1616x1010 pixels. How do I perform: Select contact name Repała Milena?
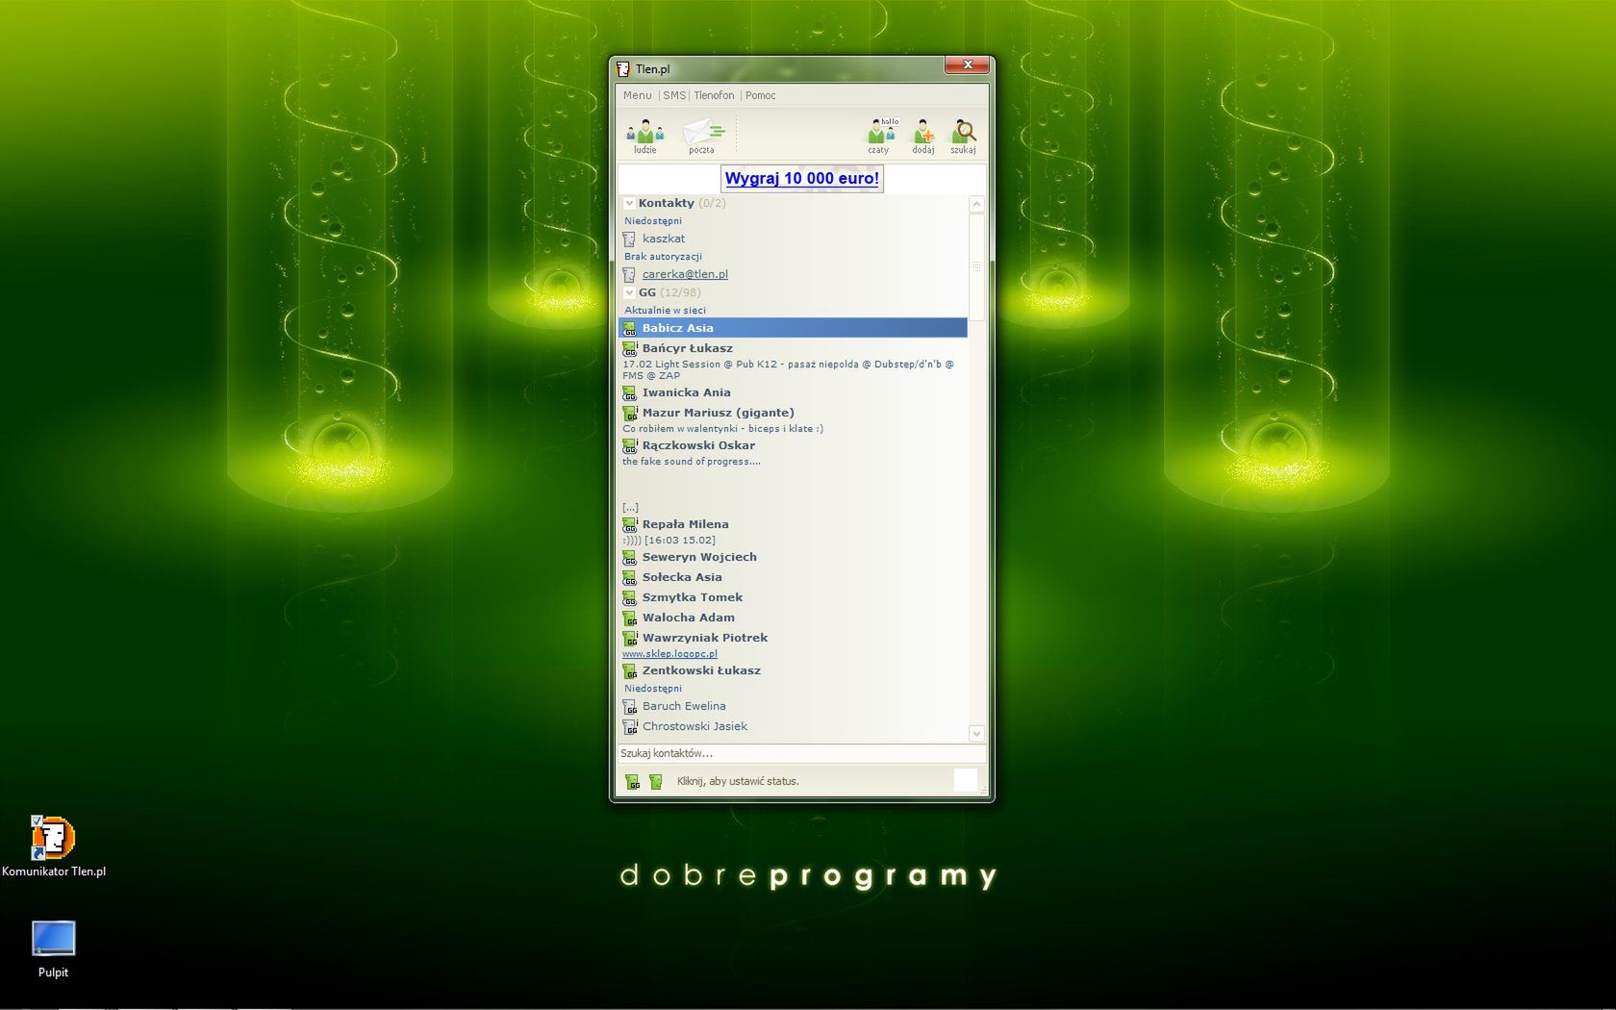click(x=685, y=524)
